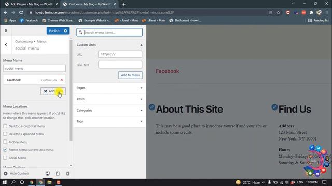Image resolution: width=332 pixels, height=186 pixels.
Task: Click Facebook link in site preview
Action: point(167,71)
